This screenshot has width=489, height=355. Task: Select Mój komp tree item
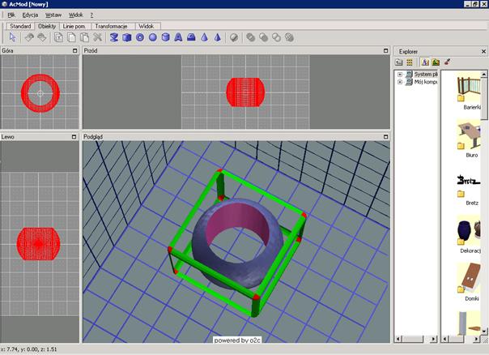[x=426, y=82]
